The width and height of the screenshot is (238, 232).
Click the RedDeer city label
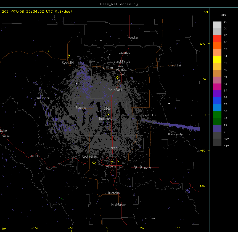121,70
